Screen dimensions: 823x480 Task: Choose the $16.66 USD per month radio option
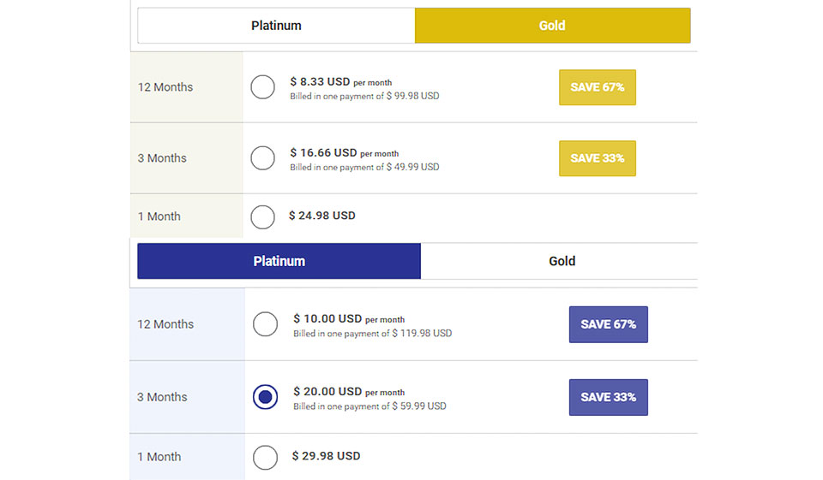(x=263, y=158)
